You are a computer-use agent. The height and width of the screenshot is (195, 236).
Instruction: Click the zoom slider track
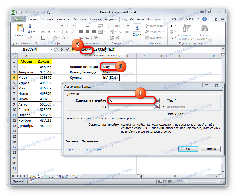[x=202, y=181]
